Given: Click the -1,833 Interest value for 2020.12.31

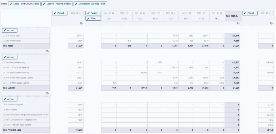Looking at the screenshot, I should click(76, 110).
